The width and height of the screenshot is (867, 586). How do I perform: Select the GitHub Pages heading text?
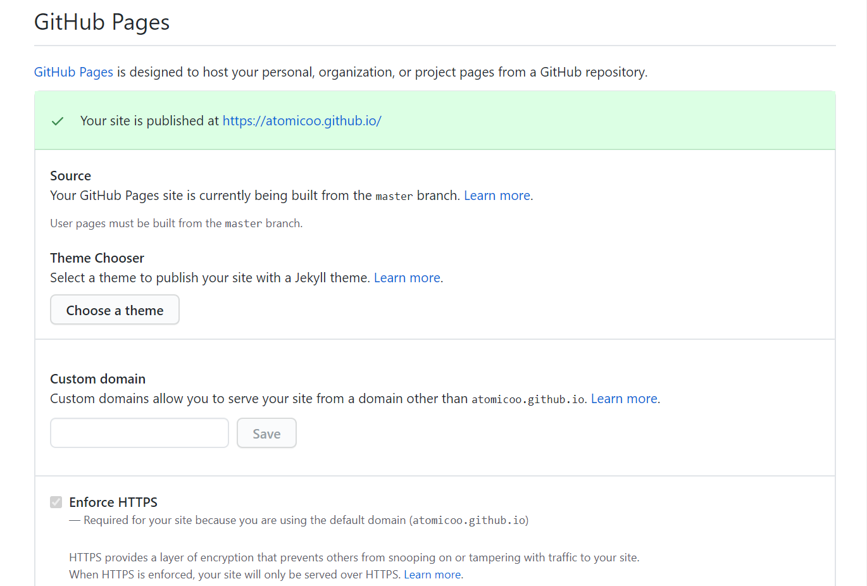click(102, 22)
